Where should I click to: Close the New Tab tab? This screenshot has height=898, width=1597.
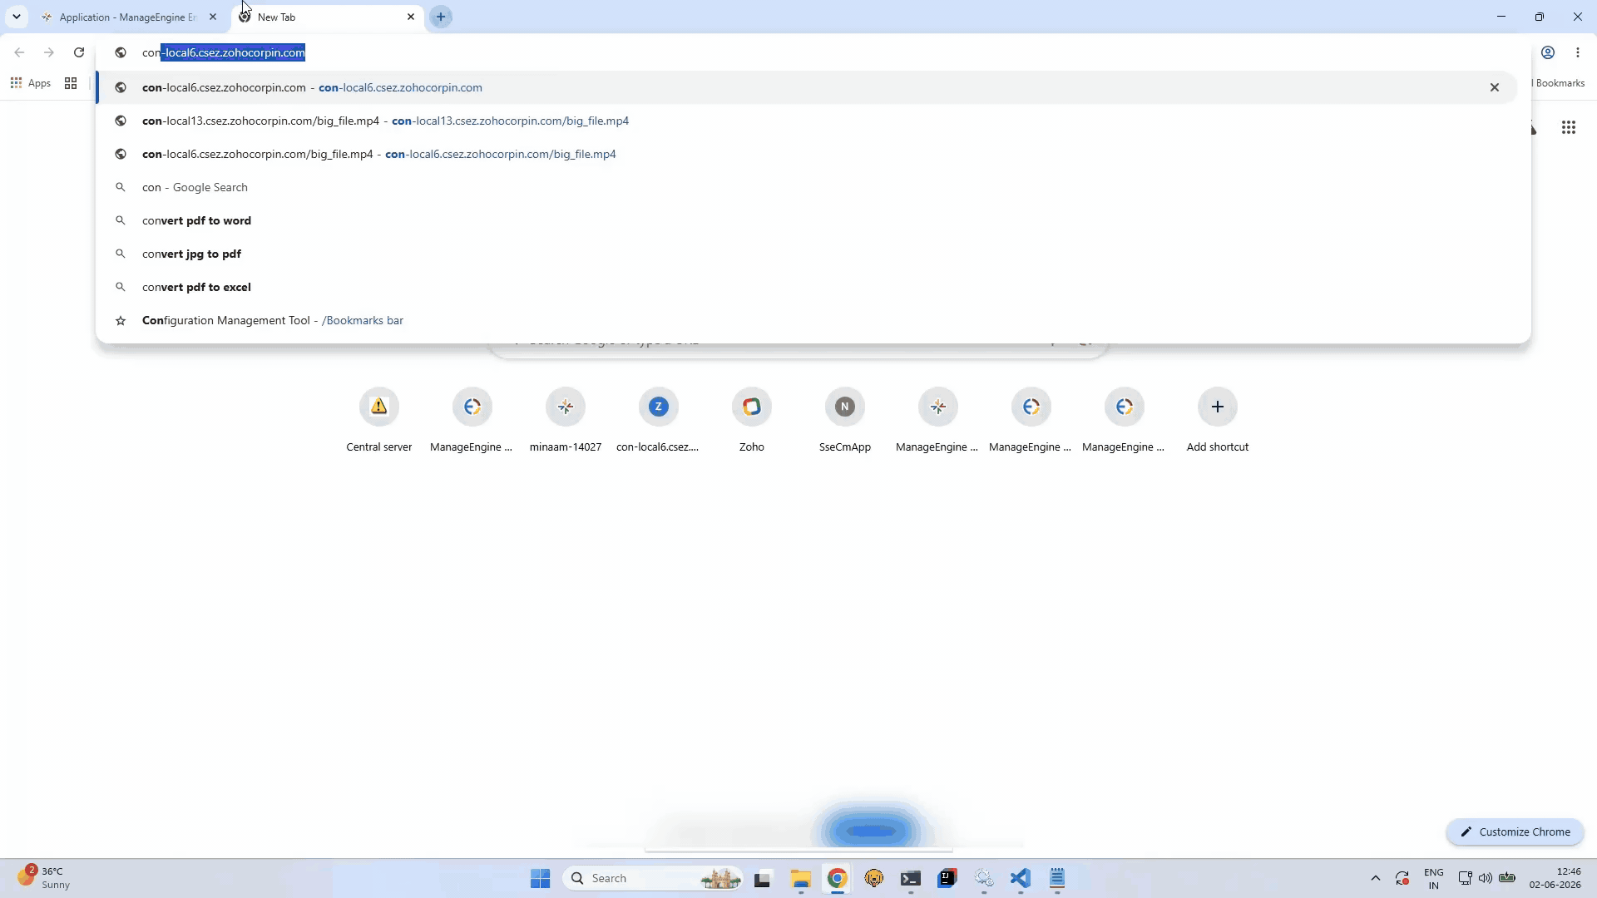[411, 17]
